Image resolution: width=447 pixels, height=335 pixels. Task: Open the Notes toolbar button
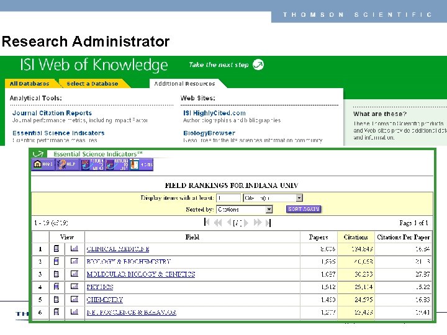click(x=142, y=164)
